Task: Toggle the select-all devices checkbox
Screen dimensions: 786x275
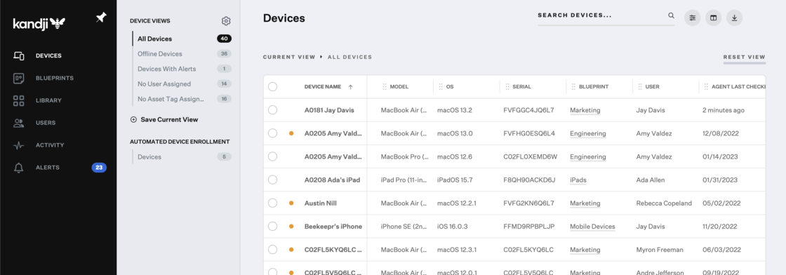Action: pyautogui.click(x=272, y=87)
